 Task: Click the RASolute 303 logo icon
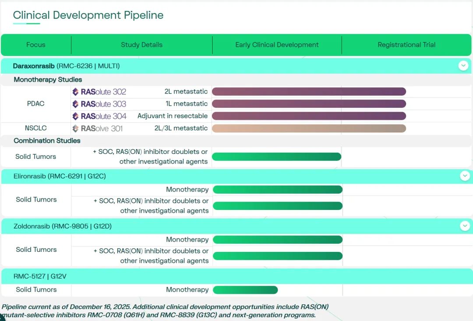click(75, 104)
